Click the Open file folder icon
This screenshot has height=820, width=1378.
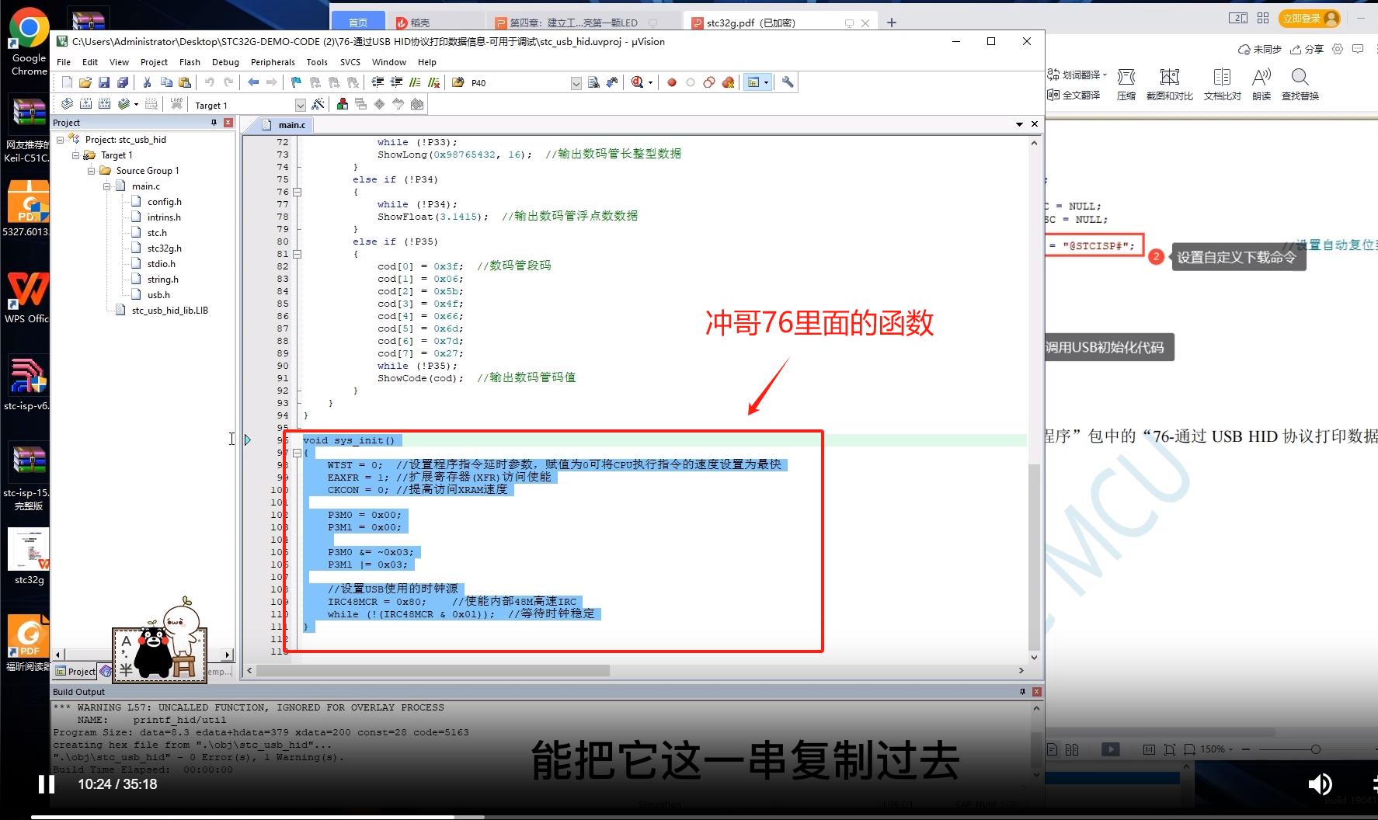[x=85, y=82]
